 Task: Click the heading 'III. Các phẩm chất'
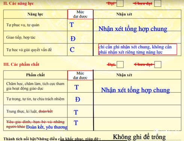(21, 64)
